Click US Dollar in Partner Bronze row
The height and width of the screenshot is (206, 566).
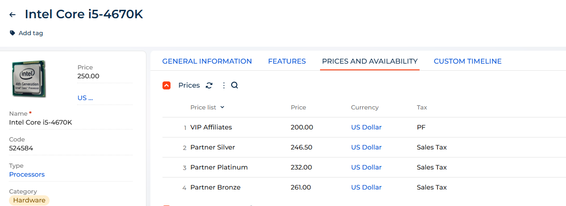pyautogui.click(x=366, y=187)
